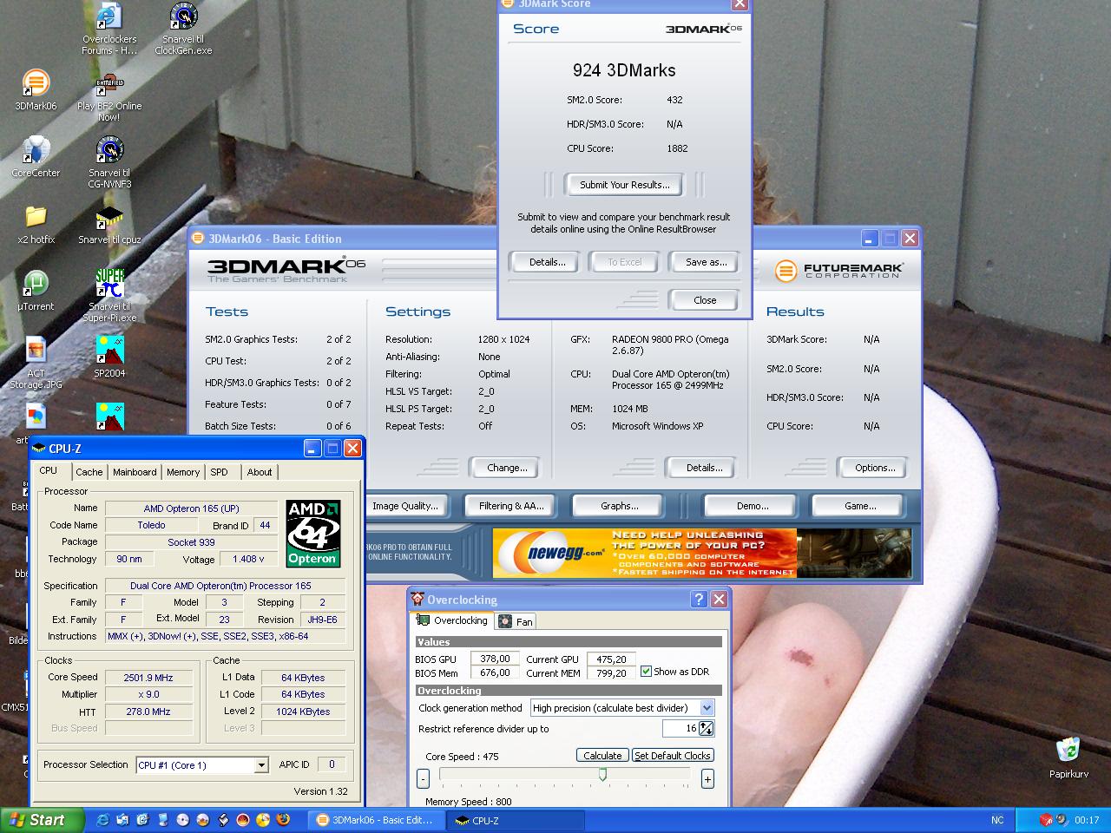Switch to the SPD tab in CPU-Z
The width and height of the screenshot is (1111, 833).
tap(219, 472)
